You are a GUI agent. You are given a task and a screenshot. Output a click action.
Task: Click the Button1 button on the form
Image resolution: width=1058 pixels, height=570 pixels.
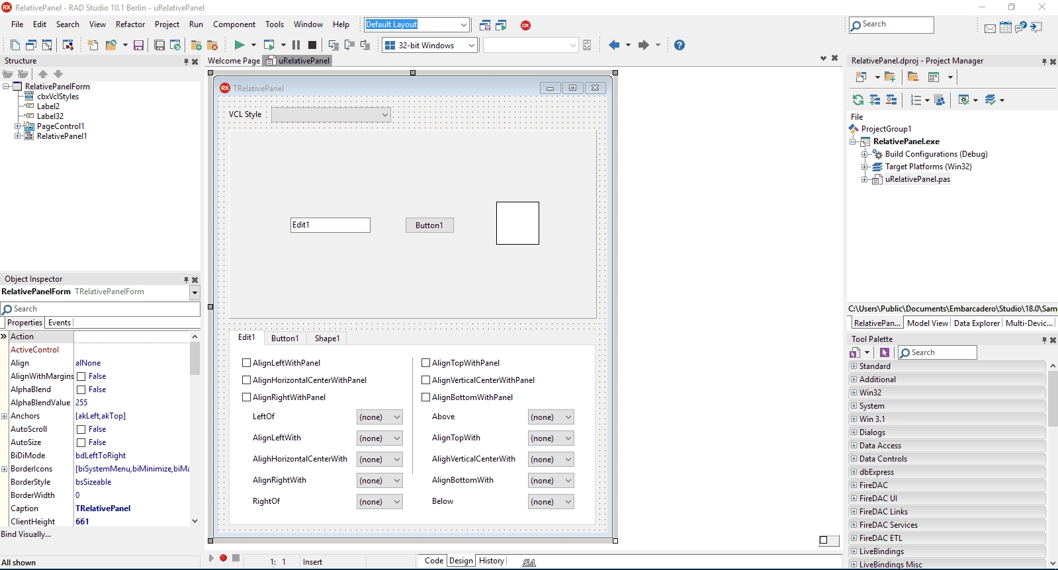click(x=429, y=225)
